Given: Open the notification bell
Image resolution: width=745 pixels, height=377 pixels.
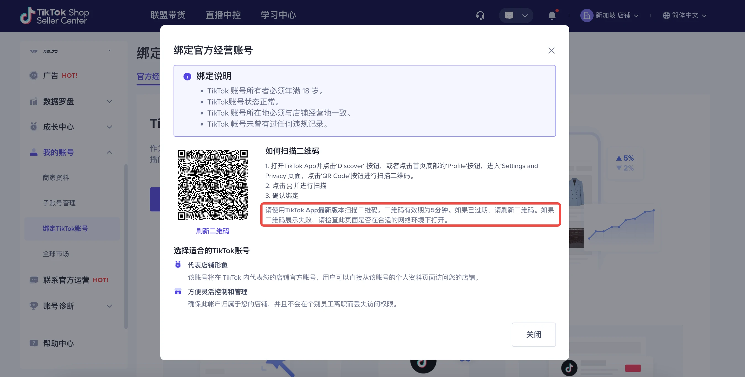Looking at the screenshot, I should point(552,15).
